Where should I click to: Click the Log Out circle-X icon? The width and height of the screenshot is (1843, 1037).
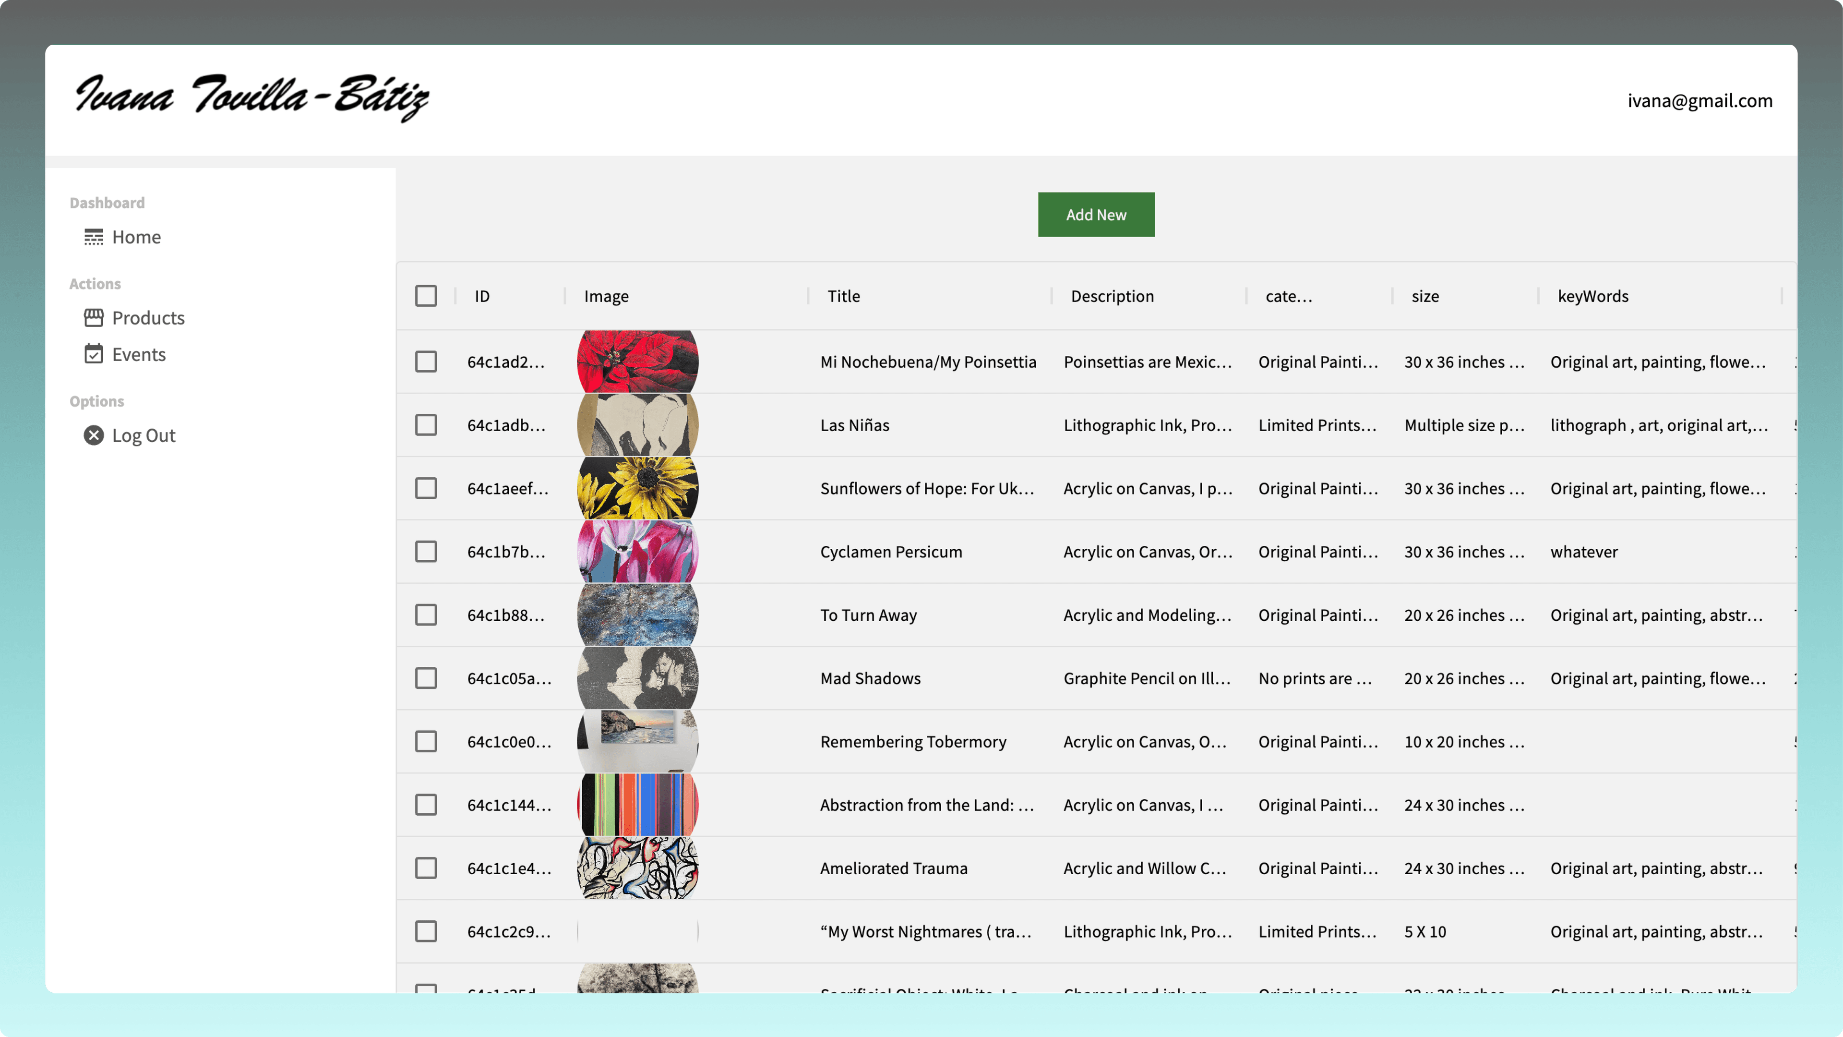click(94, 435)
